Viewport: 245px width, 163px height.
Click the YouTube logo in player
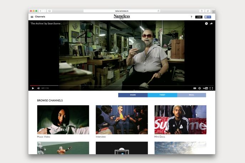(x=205, y=88)
